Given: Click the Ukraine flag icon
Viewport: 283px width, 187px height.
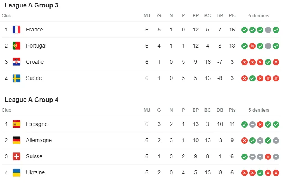Looking at the screenshot, I should pos(16,172).
